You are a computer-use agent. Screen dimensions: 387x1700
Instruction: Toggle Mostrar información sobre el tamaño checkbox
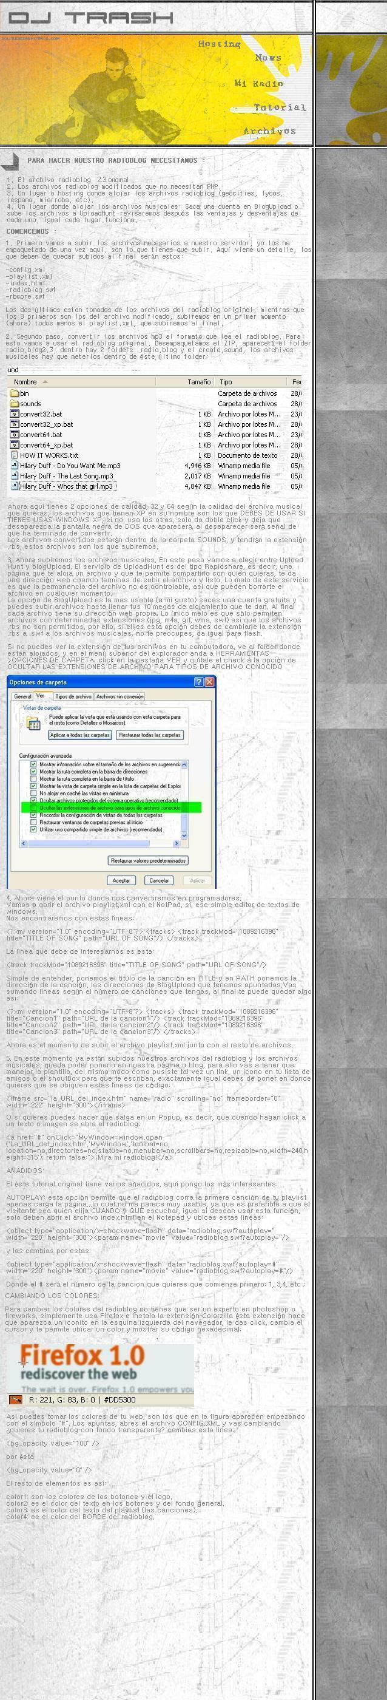33,765
